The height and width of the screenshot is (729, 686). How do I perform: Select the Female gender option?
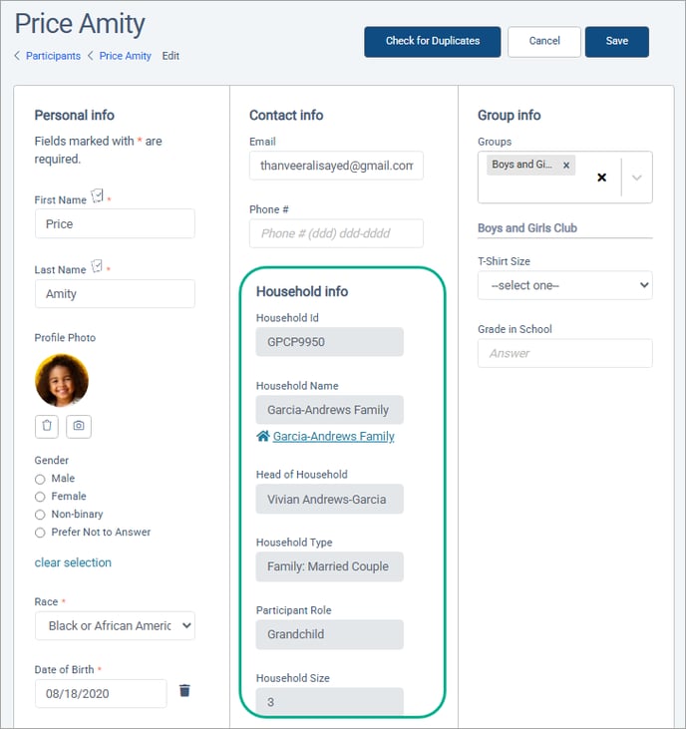click(x=40, y=497)
